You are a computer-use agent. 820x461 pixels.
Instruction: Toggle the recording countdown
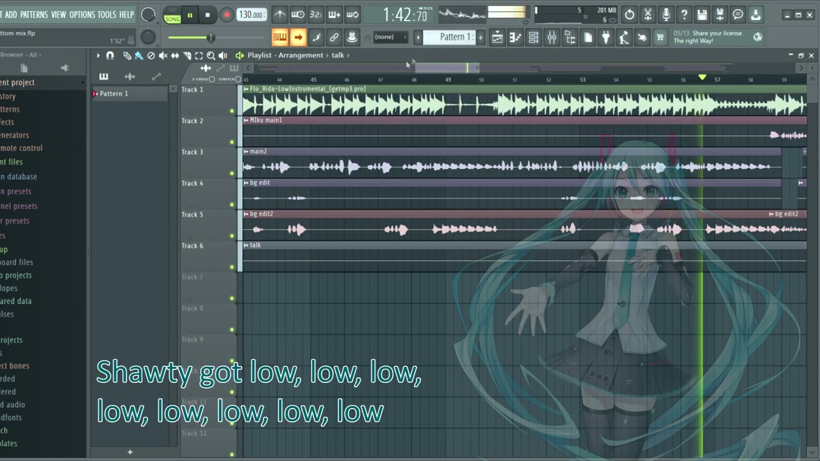point(316,15)
